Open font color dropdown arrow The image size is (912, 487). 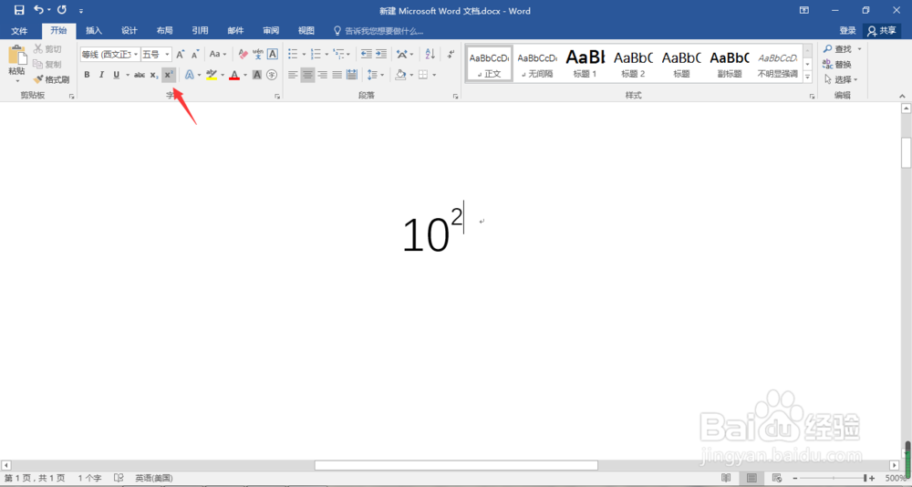click(244, 75)
